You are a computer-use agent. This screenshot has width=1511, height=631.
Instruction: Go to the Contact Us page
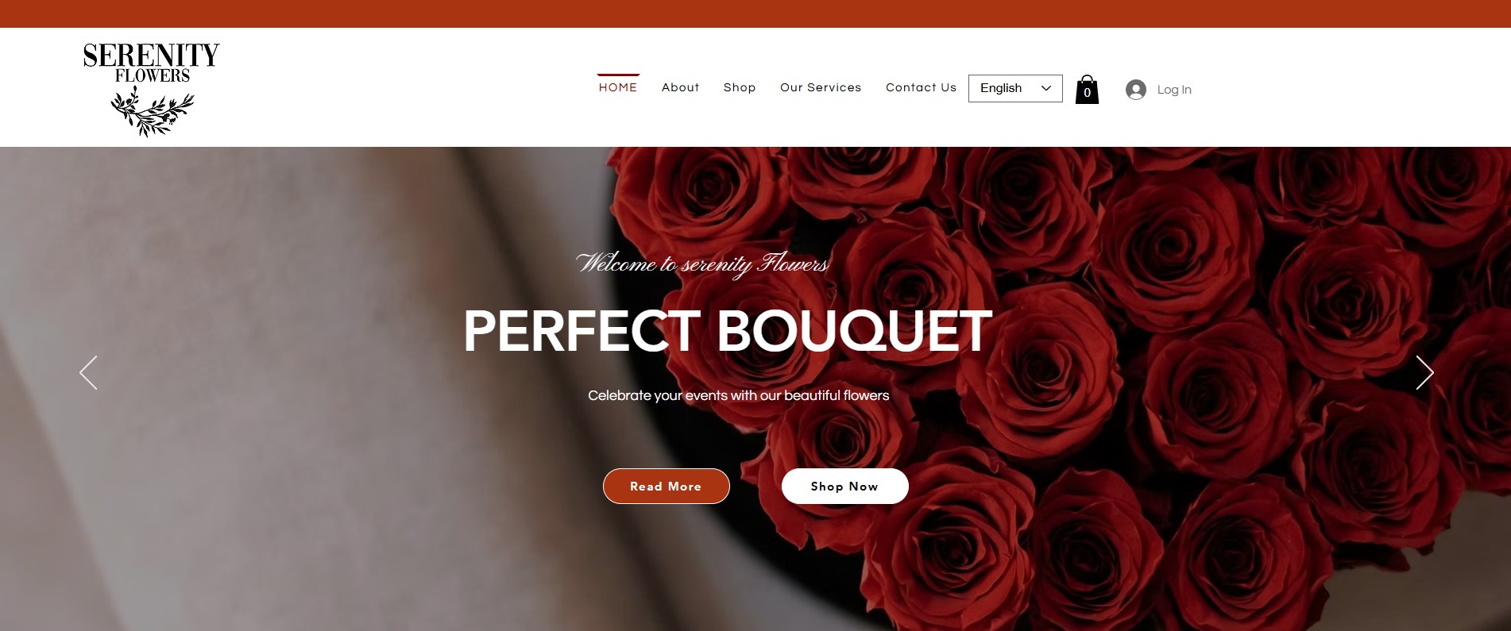click(921, 87)
